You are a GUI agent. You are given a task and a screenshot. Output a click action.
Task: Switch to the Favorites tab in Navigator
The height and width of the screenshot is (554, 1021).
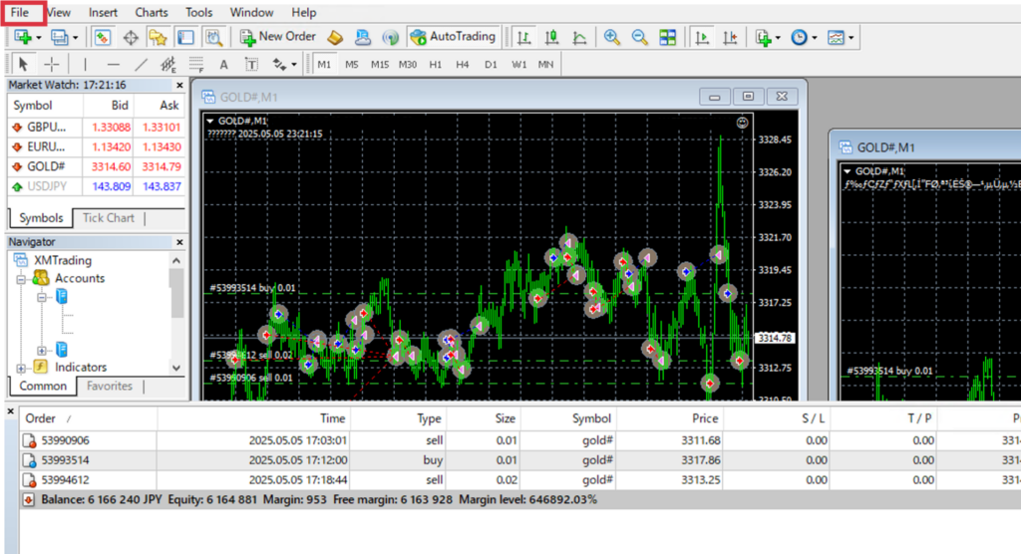pyautogui.click(x=110, y=386)
